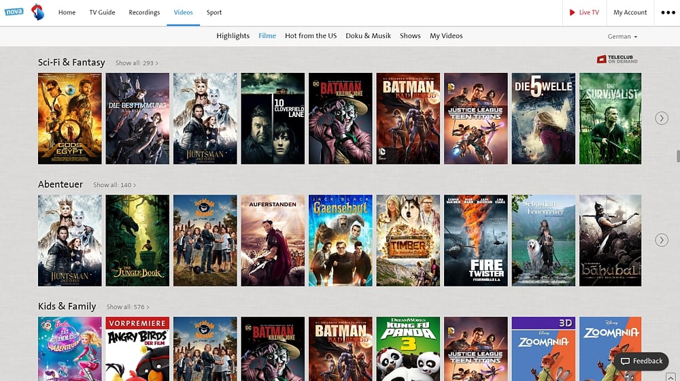
Task: Show all 576 Kids & Family titles
Action: point(128,307)
